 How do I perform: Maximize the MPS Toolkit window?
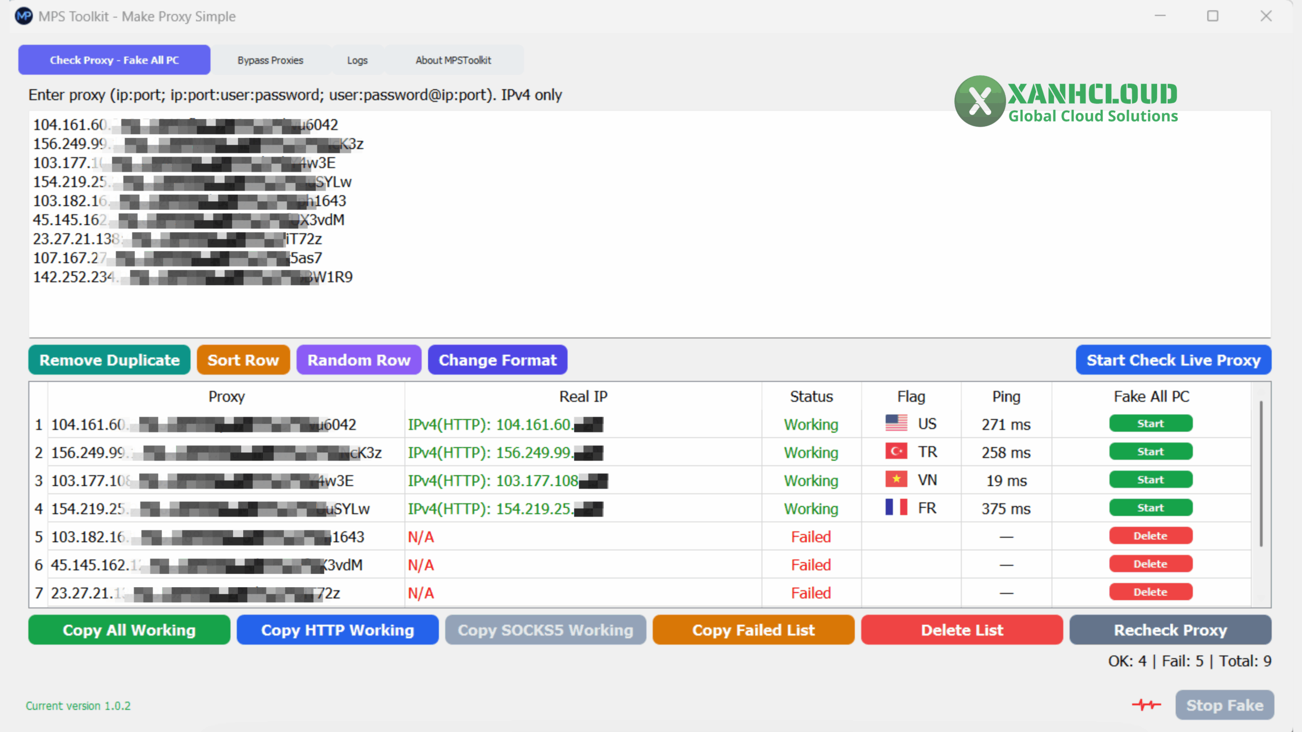pyautogui.click(x=1212, y=16)
